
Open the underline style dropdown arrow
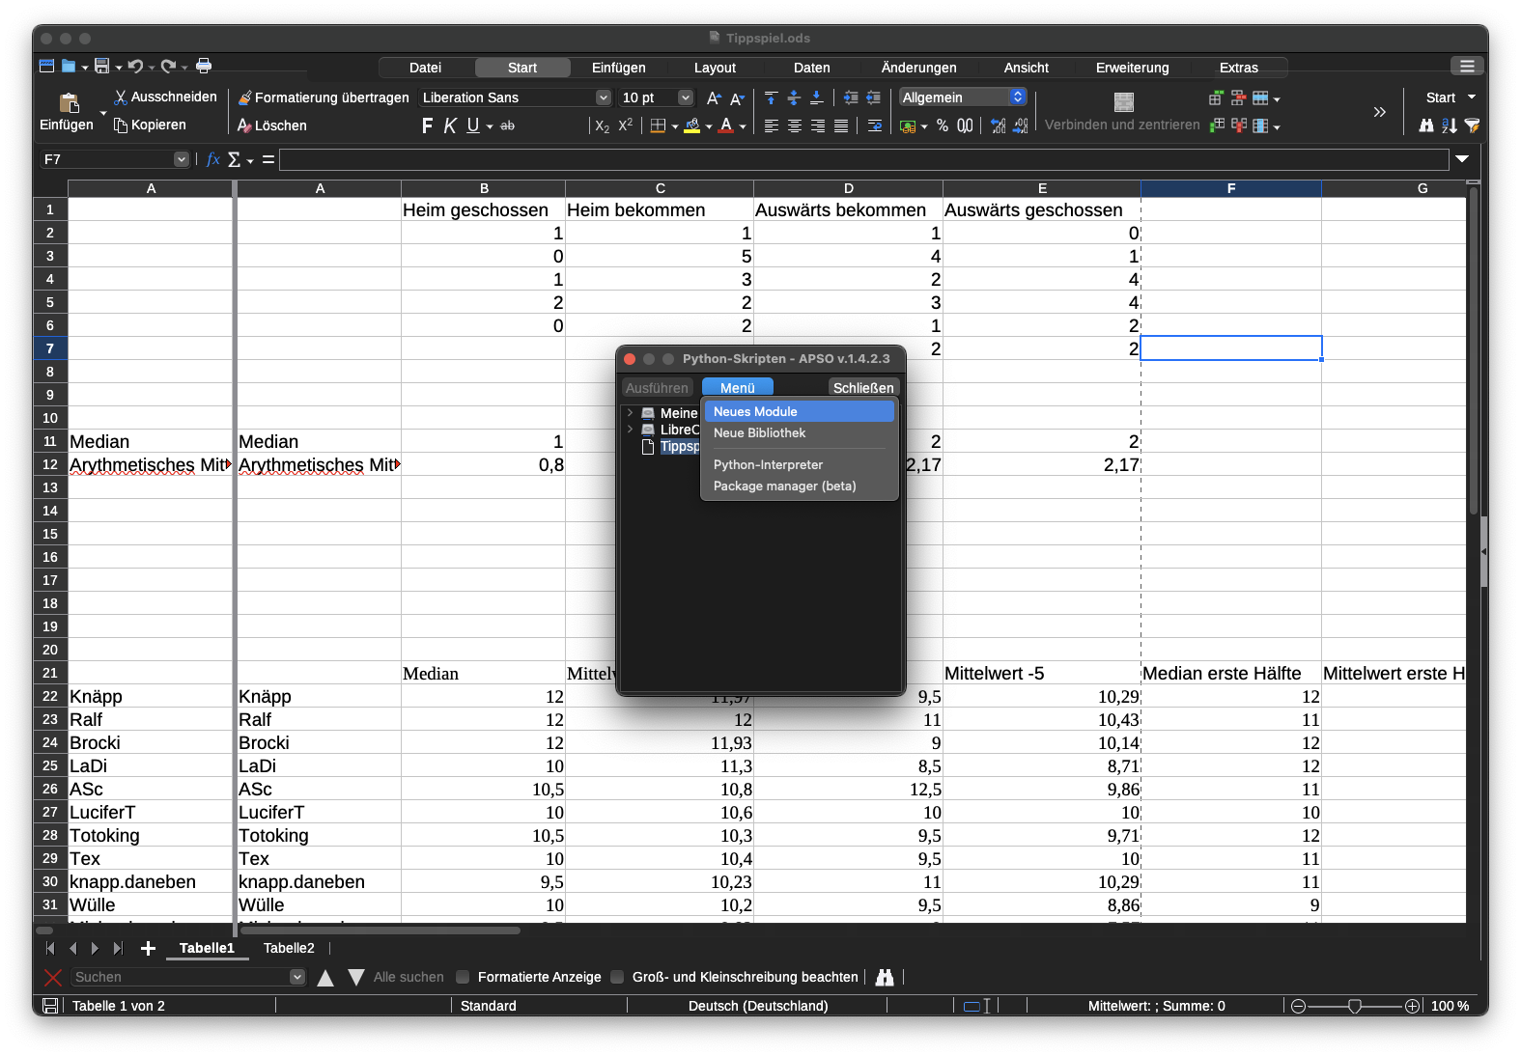(x=490, y=126)
